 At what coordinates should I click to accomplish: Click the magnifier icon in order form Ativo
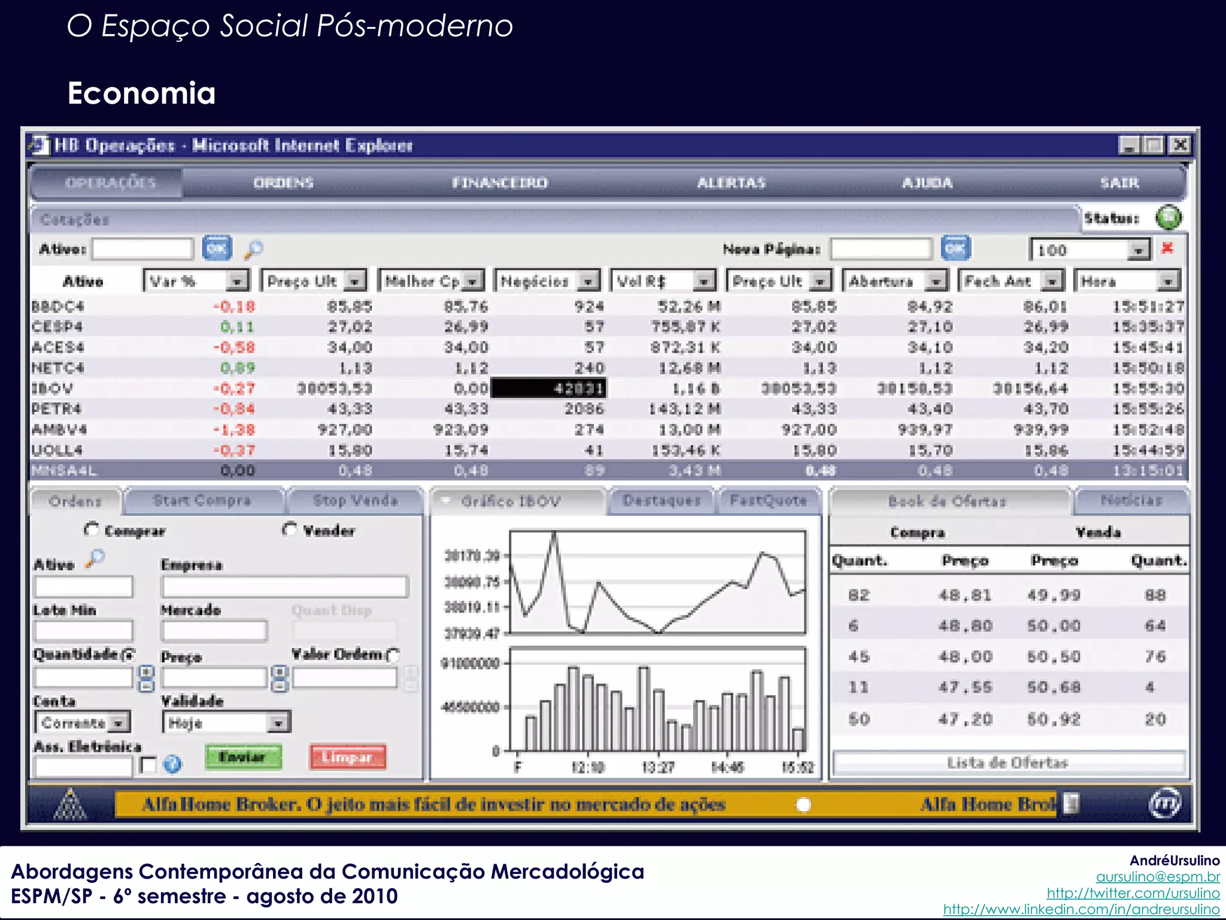click(x=95, y=558)
